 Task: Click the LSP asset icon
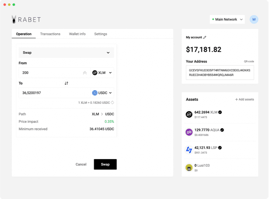189,150
